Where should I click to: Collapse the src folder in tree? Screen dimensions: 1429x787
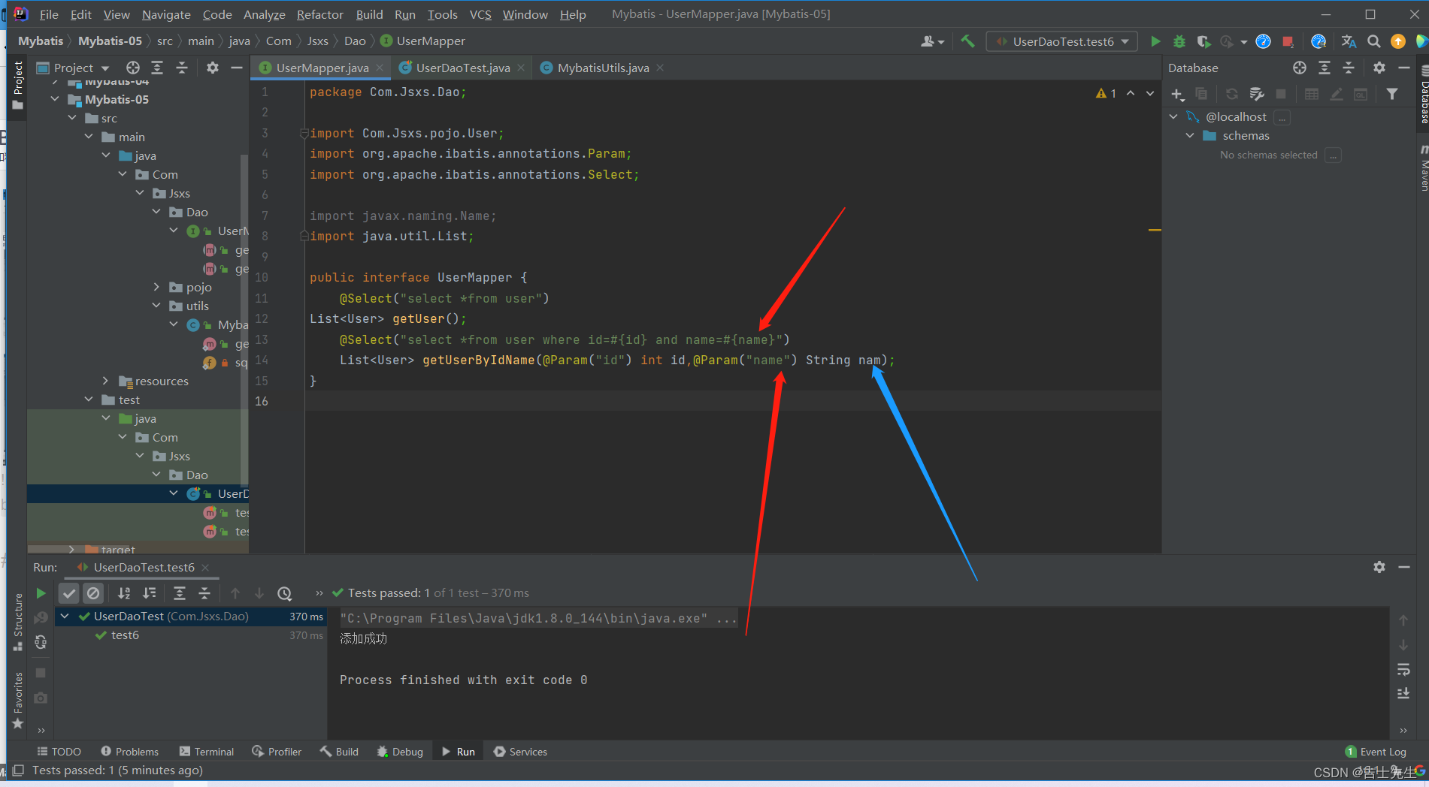coord(72,118)
